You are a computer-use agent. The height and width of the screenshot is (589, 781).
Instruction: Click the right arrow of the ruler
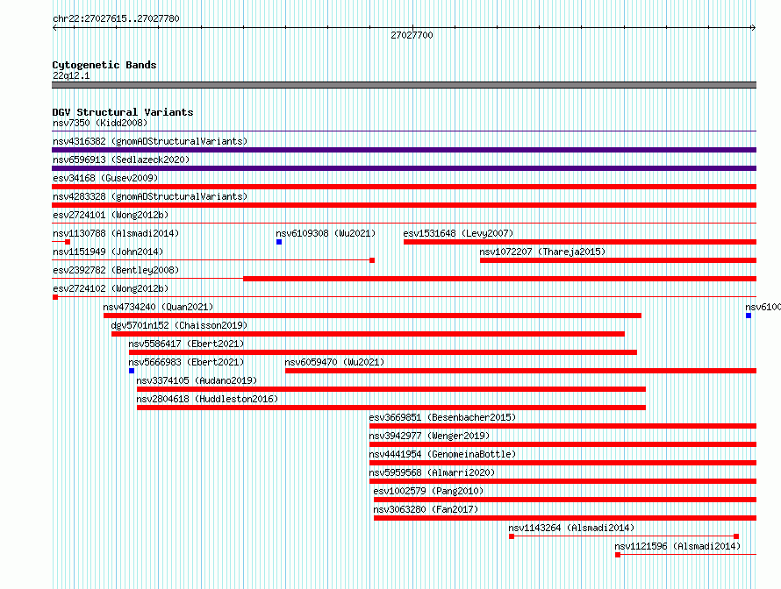pos(753,27)
